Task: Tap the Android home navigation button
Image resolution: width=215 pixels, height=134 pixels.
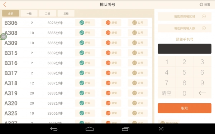Action: 90,129
